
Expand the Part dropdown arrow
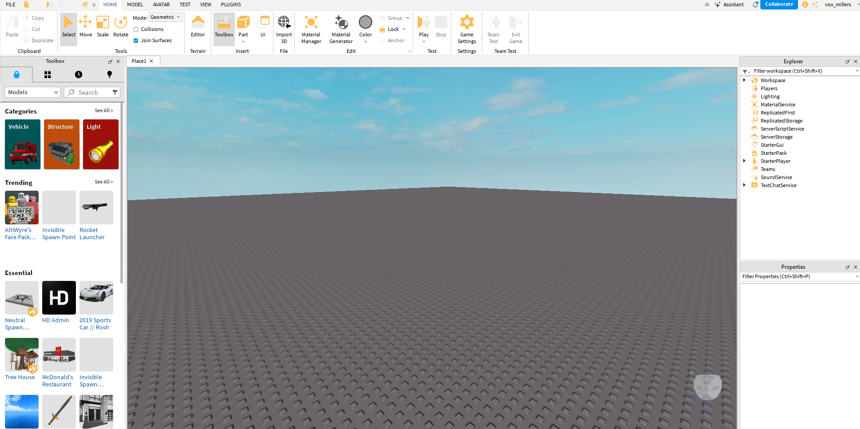click(x=243, y=42)
